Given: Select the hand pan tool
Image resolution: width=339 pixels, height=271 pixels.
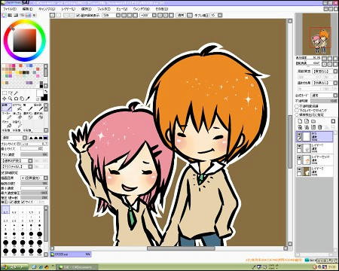Looking at the screenshot, I should point(22,99).
